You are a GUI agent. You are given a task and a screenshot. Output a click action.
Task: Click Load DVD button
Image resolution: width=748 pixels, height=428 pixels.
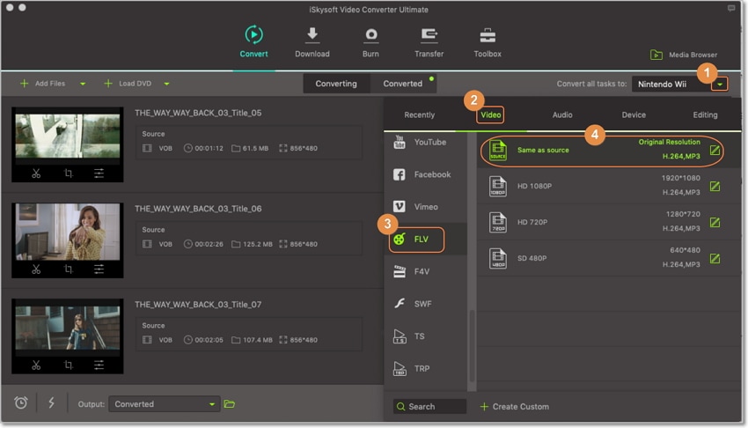point(128,84)
